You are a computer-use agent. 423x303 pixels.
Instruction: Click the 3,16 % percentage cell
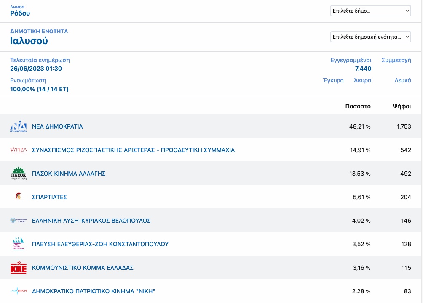pyautogui.click(x=362, y=268)
